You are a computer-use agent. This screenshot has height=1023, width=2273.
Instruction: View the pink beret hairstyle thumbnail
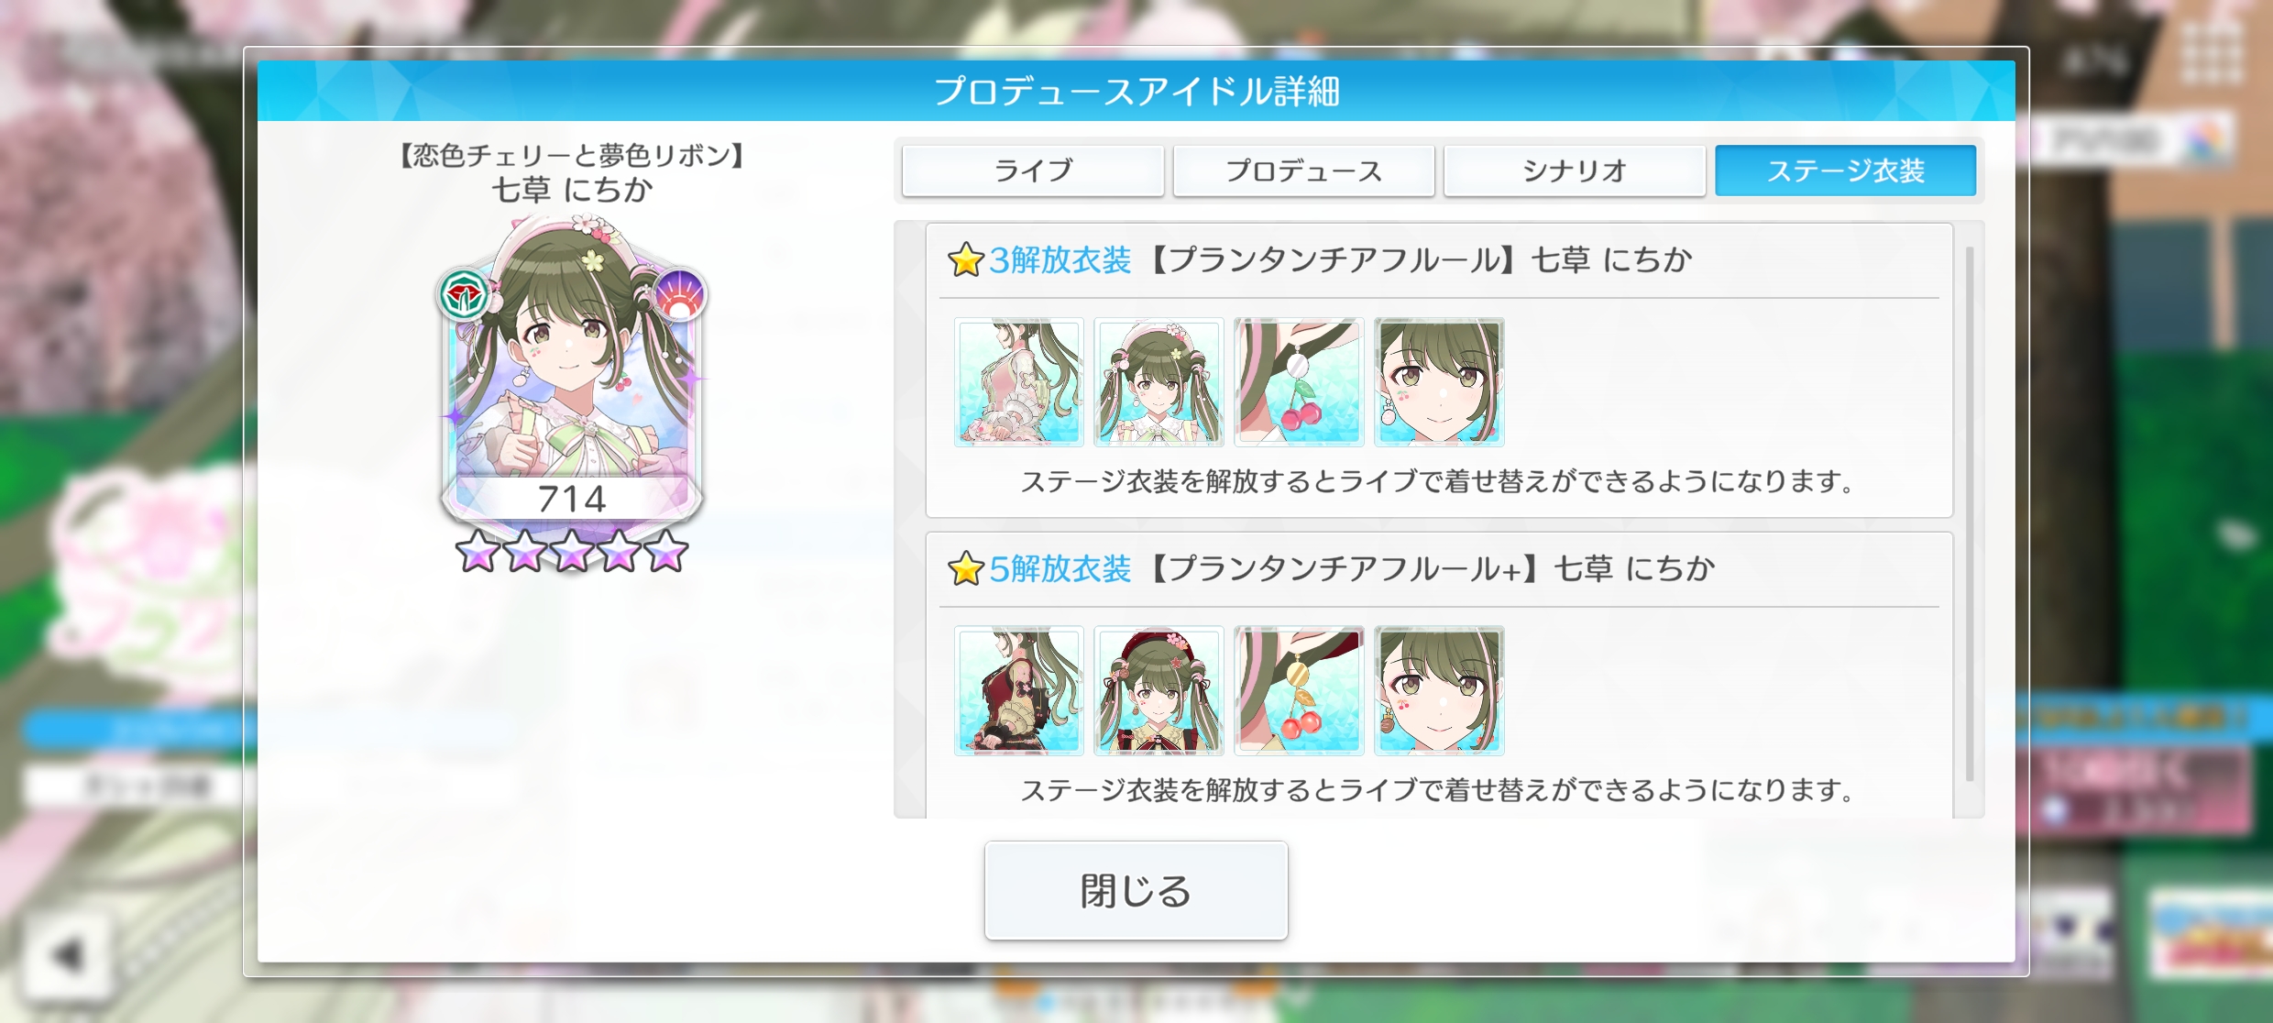pos(1158,382)
